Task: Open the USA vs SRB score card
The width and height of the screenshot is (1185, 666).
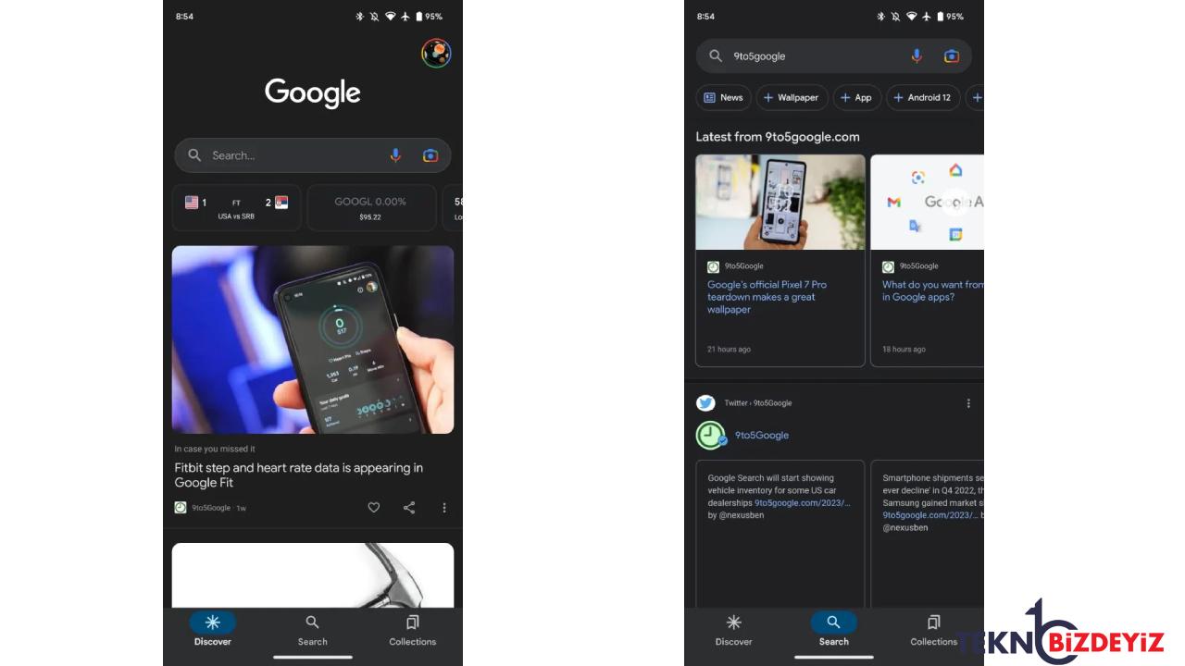Action: [x=236, y=207]
